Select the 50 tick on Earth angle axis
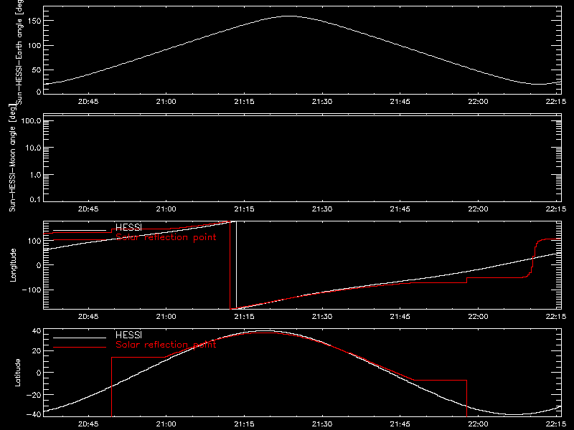The height and width of the screenshot is (430, 574). click(x=37, y=70)
